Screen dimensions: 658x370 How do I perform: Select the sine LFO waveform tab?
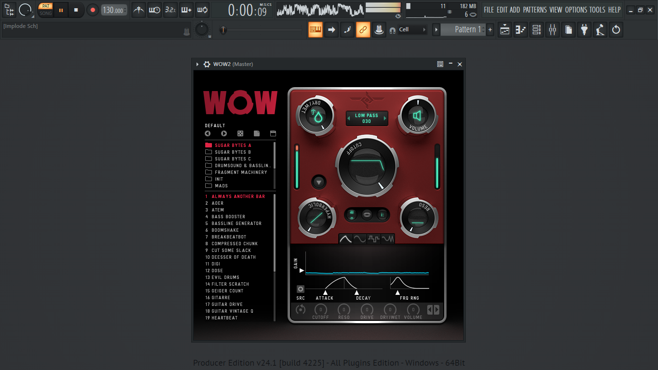(360, 238)
